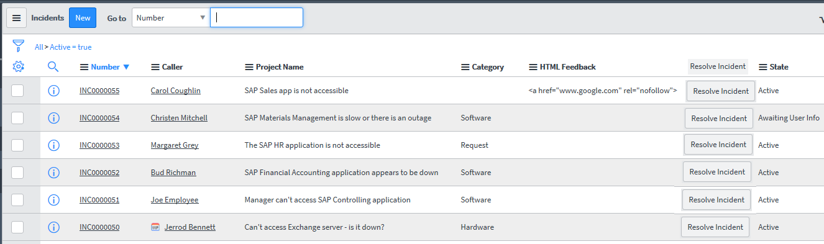Sort by the Caller column header

point(173,67)
